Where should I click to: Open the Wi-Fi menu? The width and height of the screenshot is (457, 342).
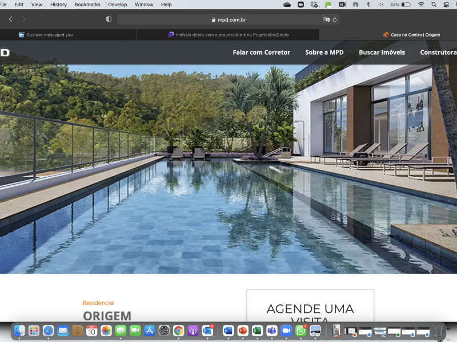click(421, 5)
